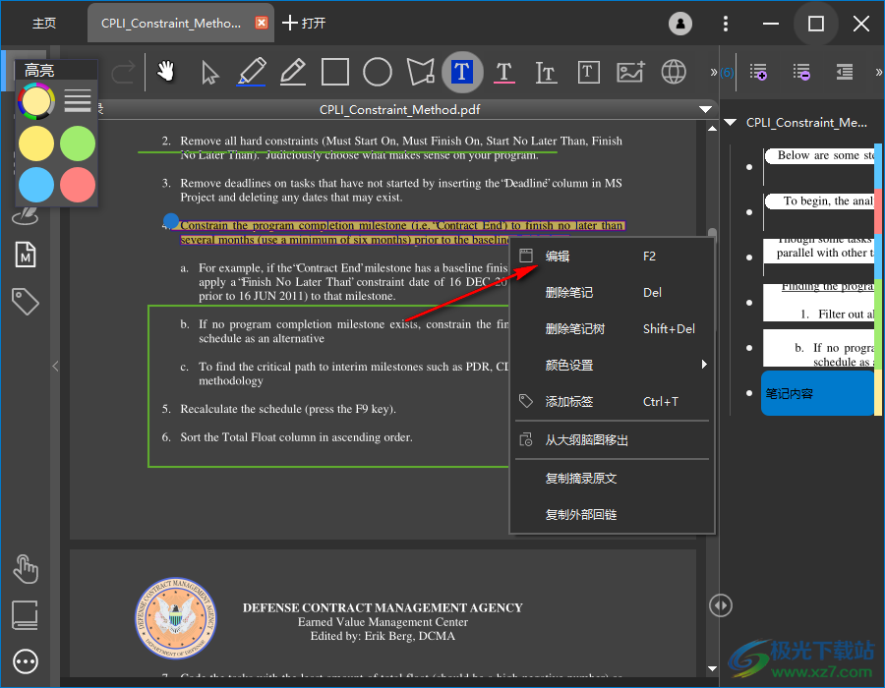Pick the yellow highlight color

[x=36, y=143]
